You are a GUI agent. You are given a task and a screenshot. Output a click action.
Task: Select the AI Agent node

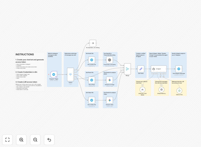coord(159,69)
